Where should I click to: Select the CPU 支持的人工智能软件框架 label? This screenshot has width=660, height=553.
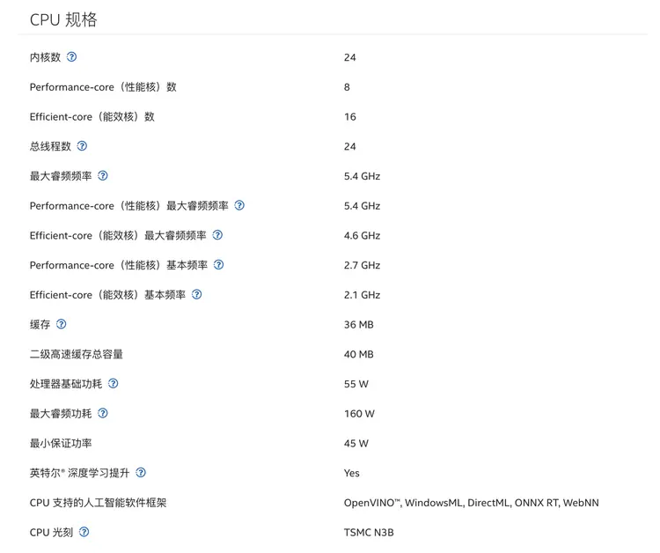click(x=98, y=503)
